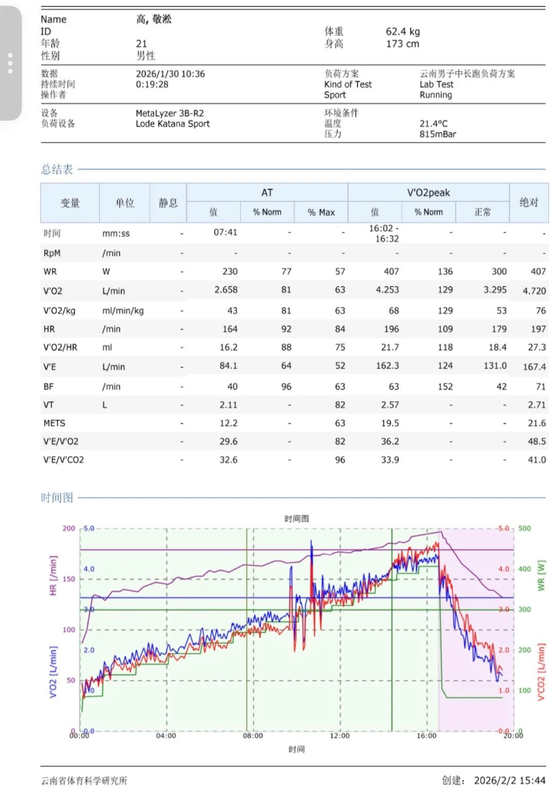
Task: Select the V'O2/kg row label
Action: (60, 309)
